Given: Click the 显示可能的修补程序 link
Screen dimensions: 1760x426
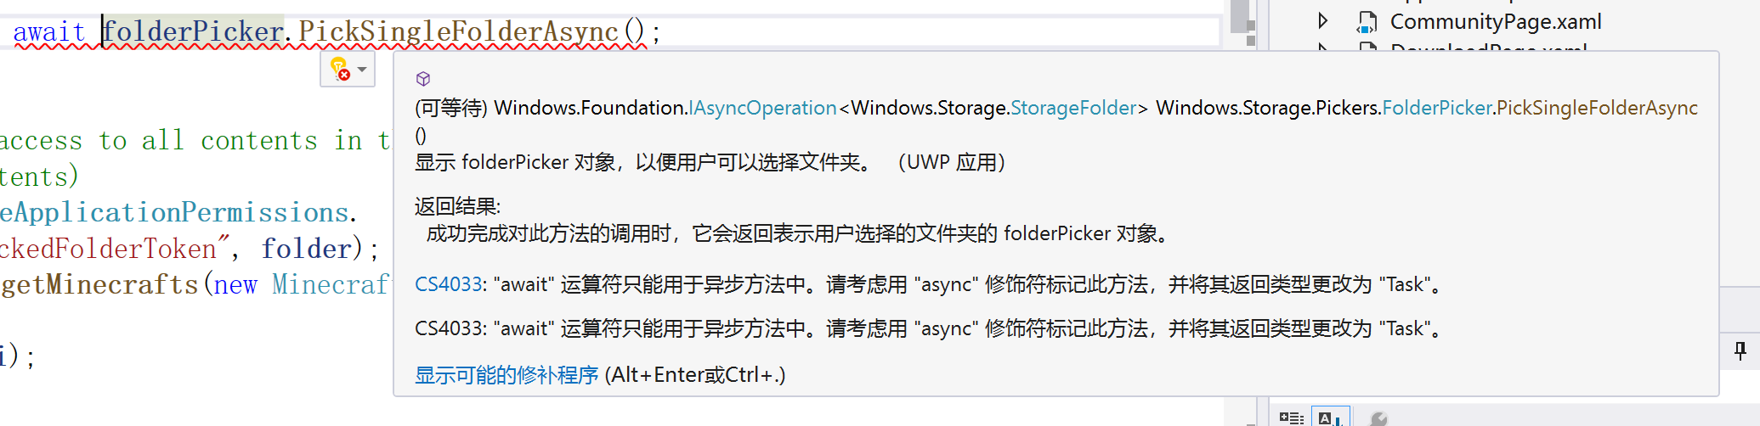Looking at the screenshot, I should click(x=506, y=375).
